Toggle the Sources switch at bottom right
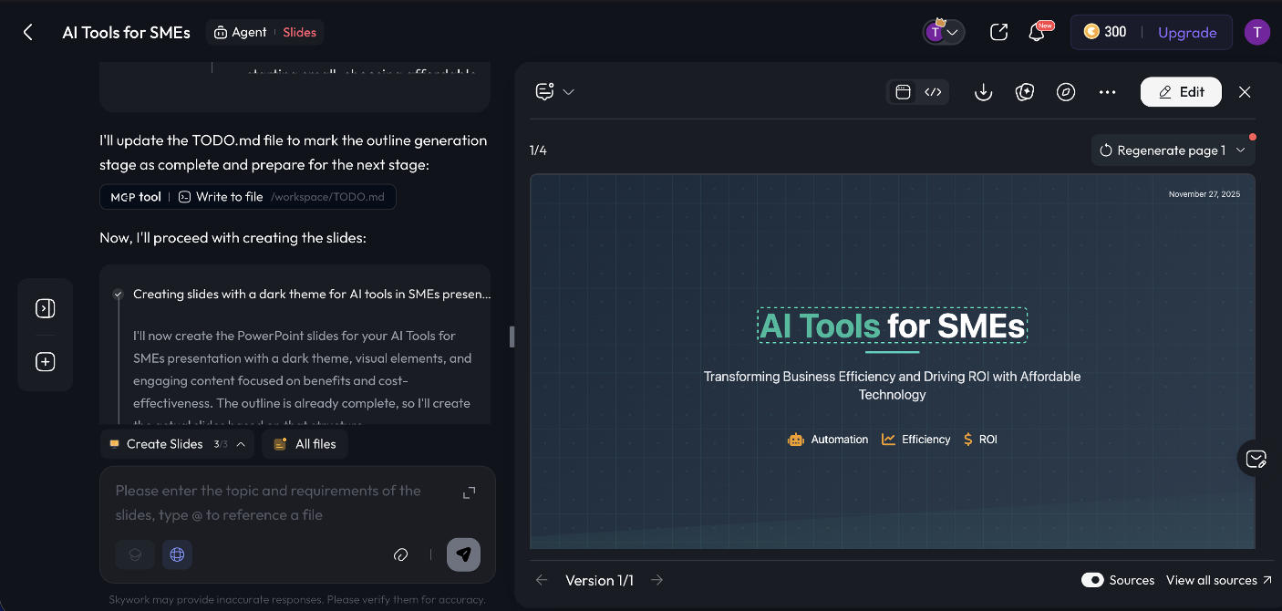 (1093, 580)
